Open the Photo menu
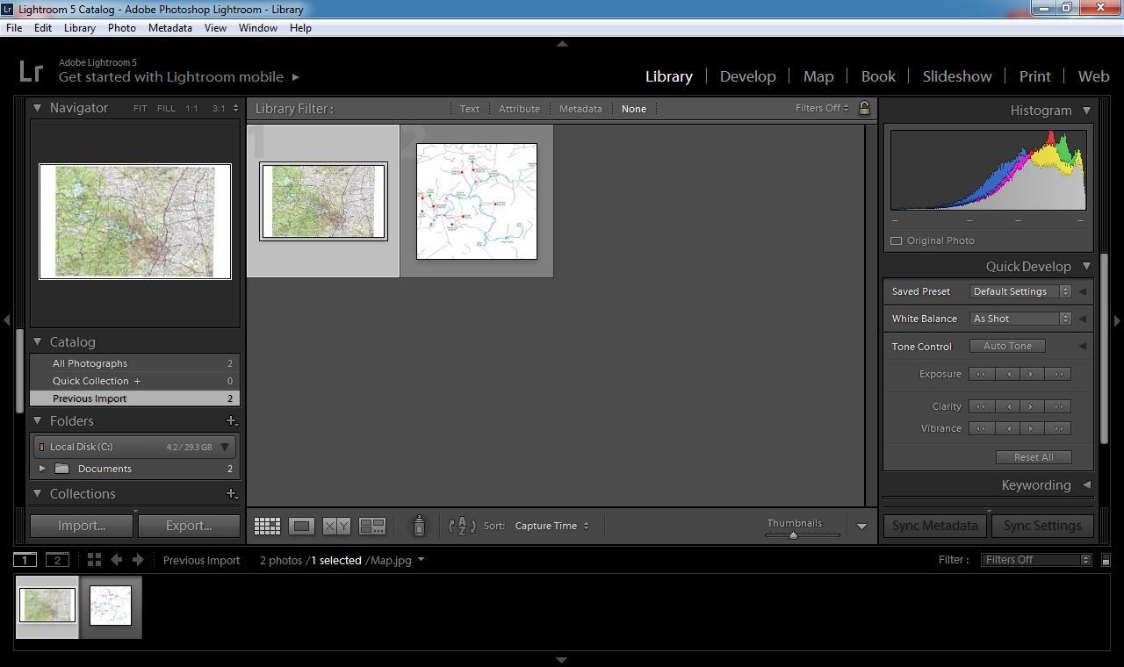 (121, 28)
